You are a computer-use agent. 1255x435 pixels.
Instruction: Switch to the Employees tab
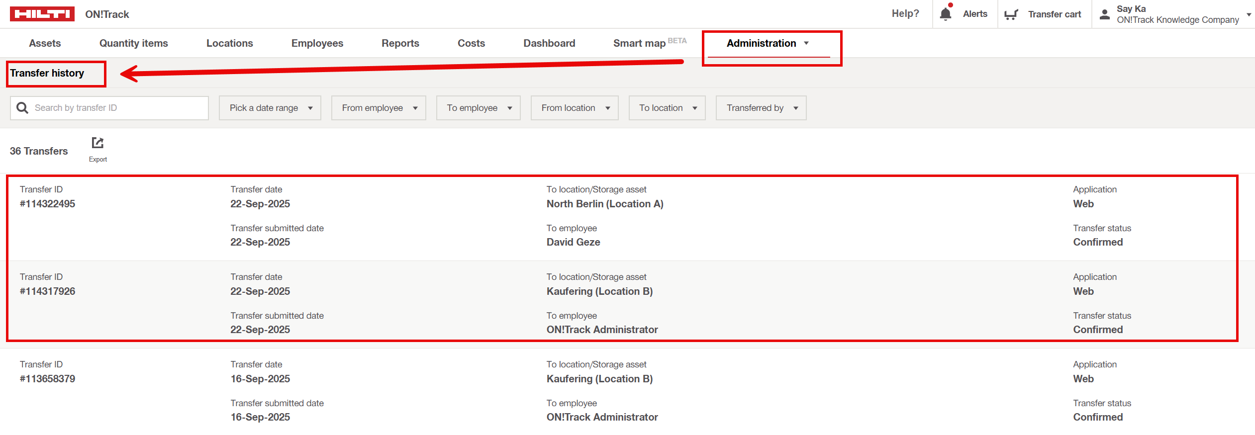pos(317,43)
